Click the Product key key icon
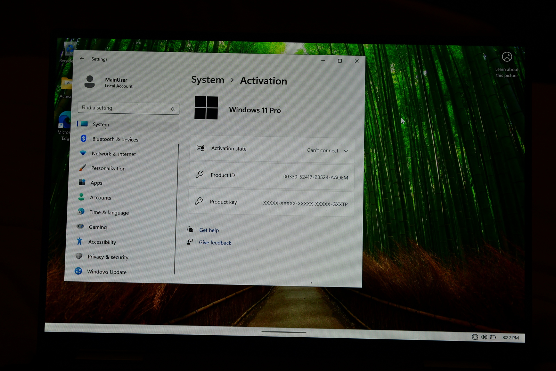The width and height of the screenshot is (556, 371). pyautogui.click(x=199, y=201)
